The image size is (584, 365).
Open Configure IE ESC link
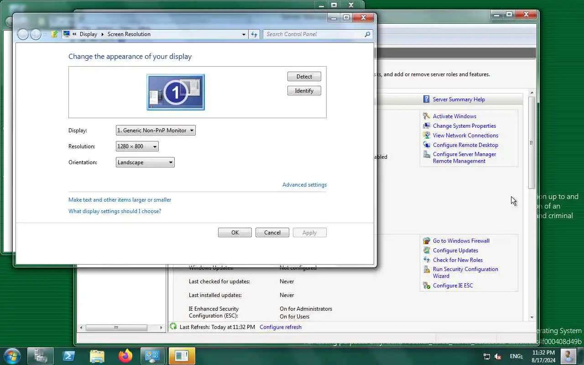pyautogui.click(x=453, y=286)
